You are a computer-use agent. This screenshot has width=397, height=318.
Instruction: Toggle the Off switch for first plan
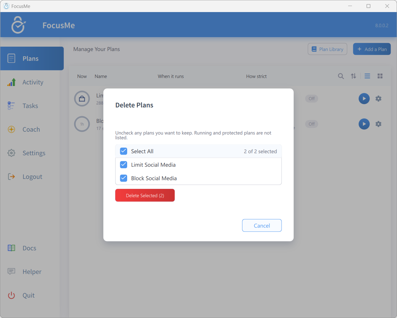click(312, 99)
